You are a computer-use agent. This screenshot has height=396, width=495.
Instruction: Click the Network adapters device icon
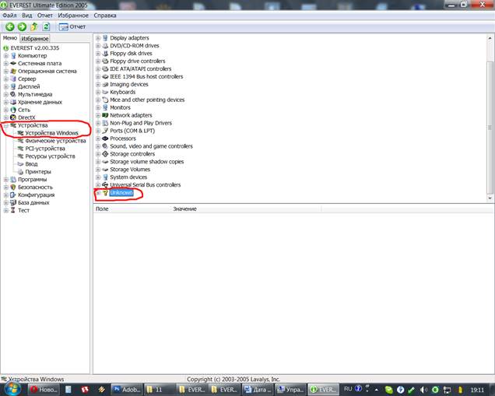105,115
